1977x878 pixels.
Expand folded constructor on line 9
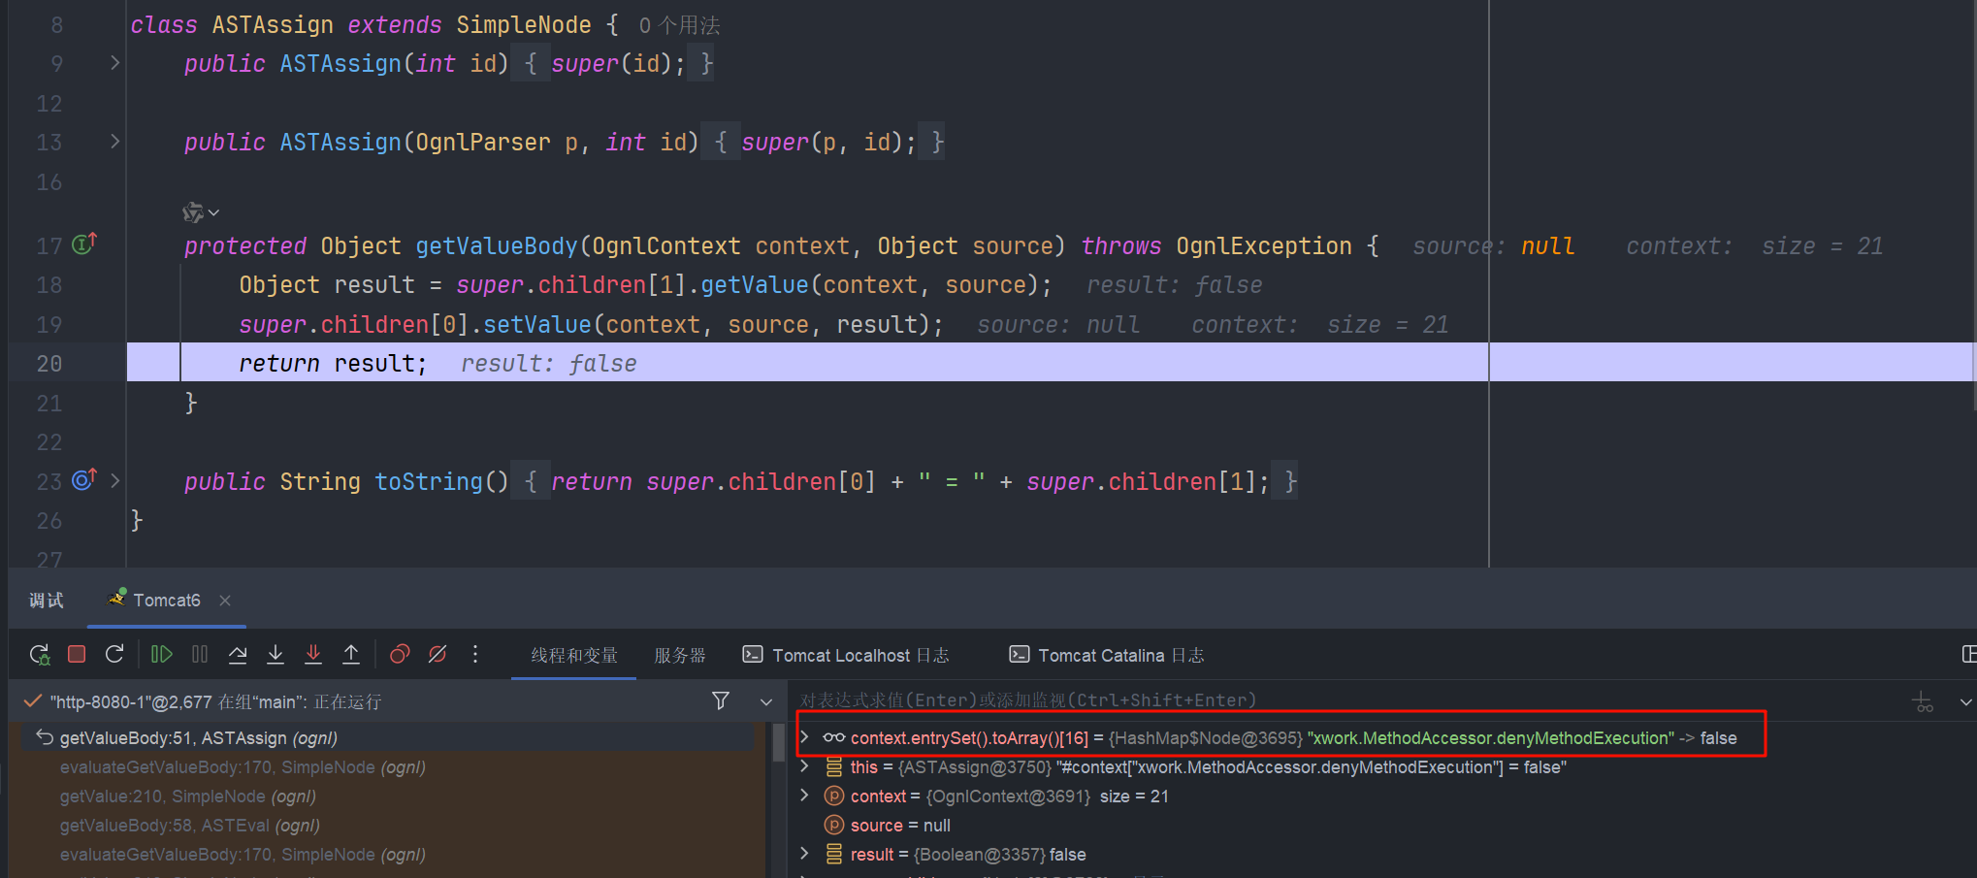pyautogui.click(x=114, y=63)
